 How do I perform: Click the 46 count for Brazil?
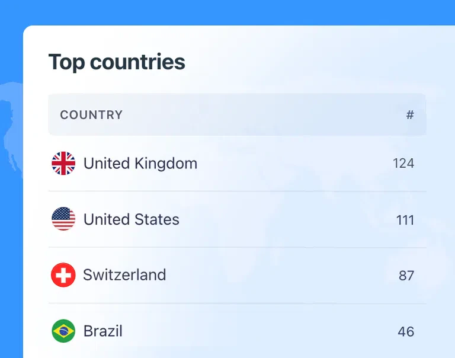[x=406, y=331]
